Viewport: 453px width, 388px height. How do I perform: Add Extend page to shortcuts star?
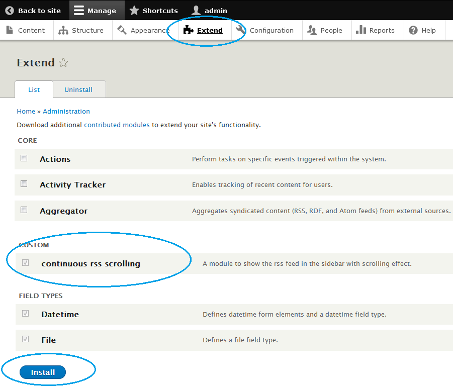click(63, 63)
